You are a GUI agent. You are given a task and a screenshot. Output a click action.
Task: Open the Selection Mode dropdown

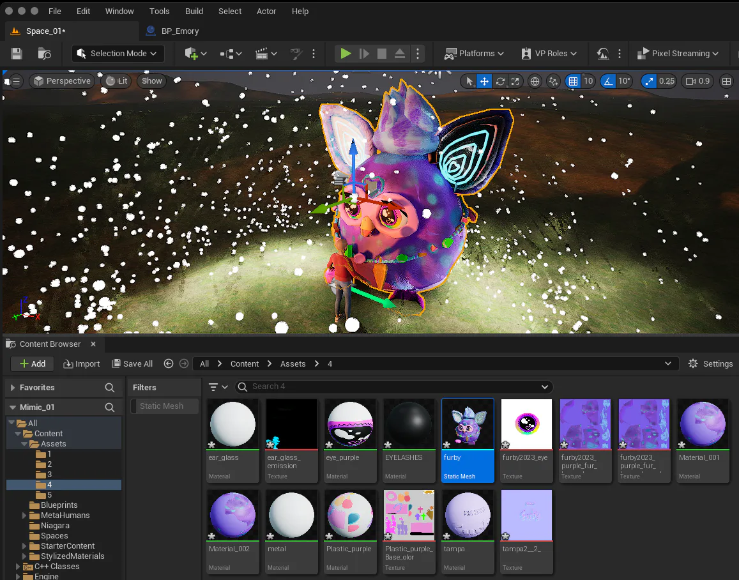click(118, 54)
